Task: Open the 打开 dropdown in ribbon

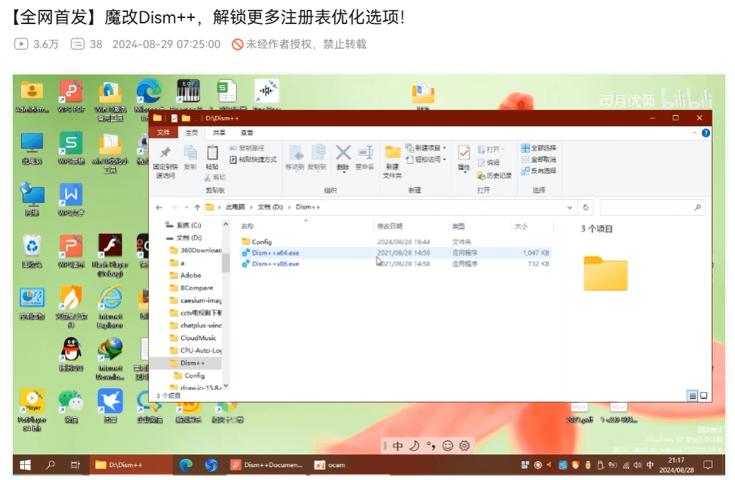Action: point(491,150)
